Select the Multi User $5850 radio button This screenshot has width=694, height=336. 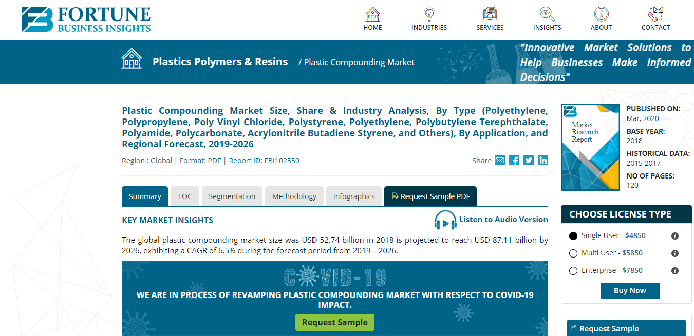pyautogui.click(x=573, y=253)
